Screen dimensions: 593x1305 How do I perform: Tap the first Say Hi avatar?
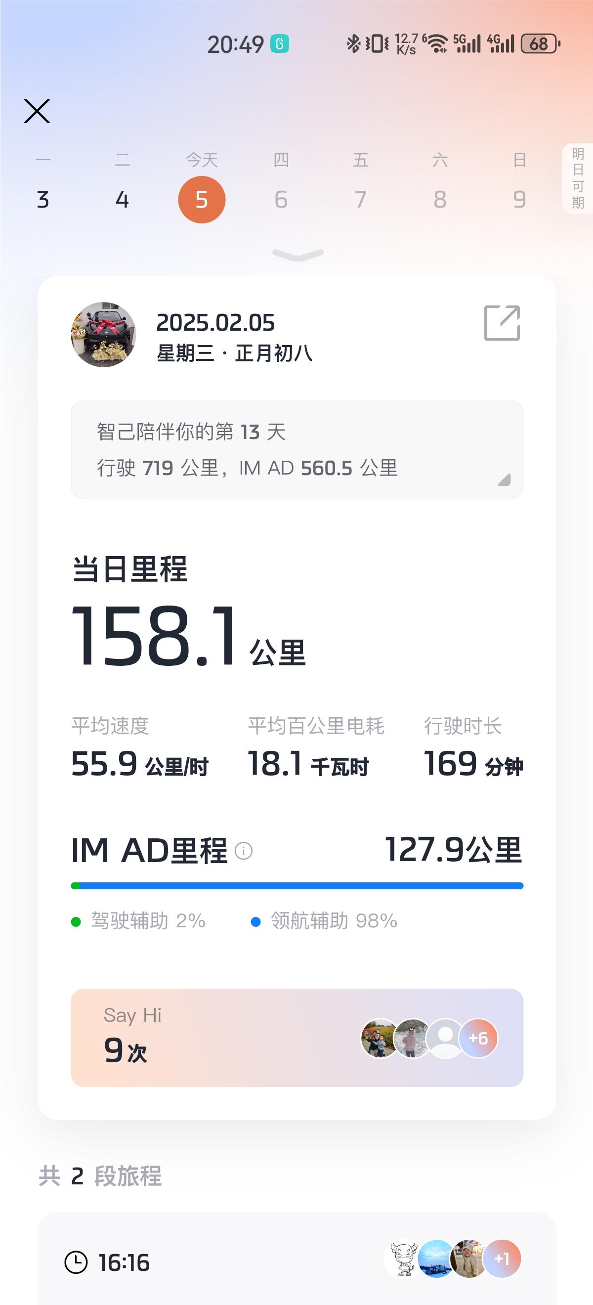(380, 1038)
